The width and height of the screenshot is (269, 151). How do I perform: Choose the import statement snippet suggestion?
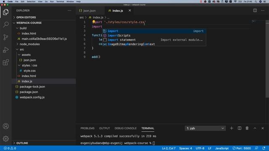(154, 40)
